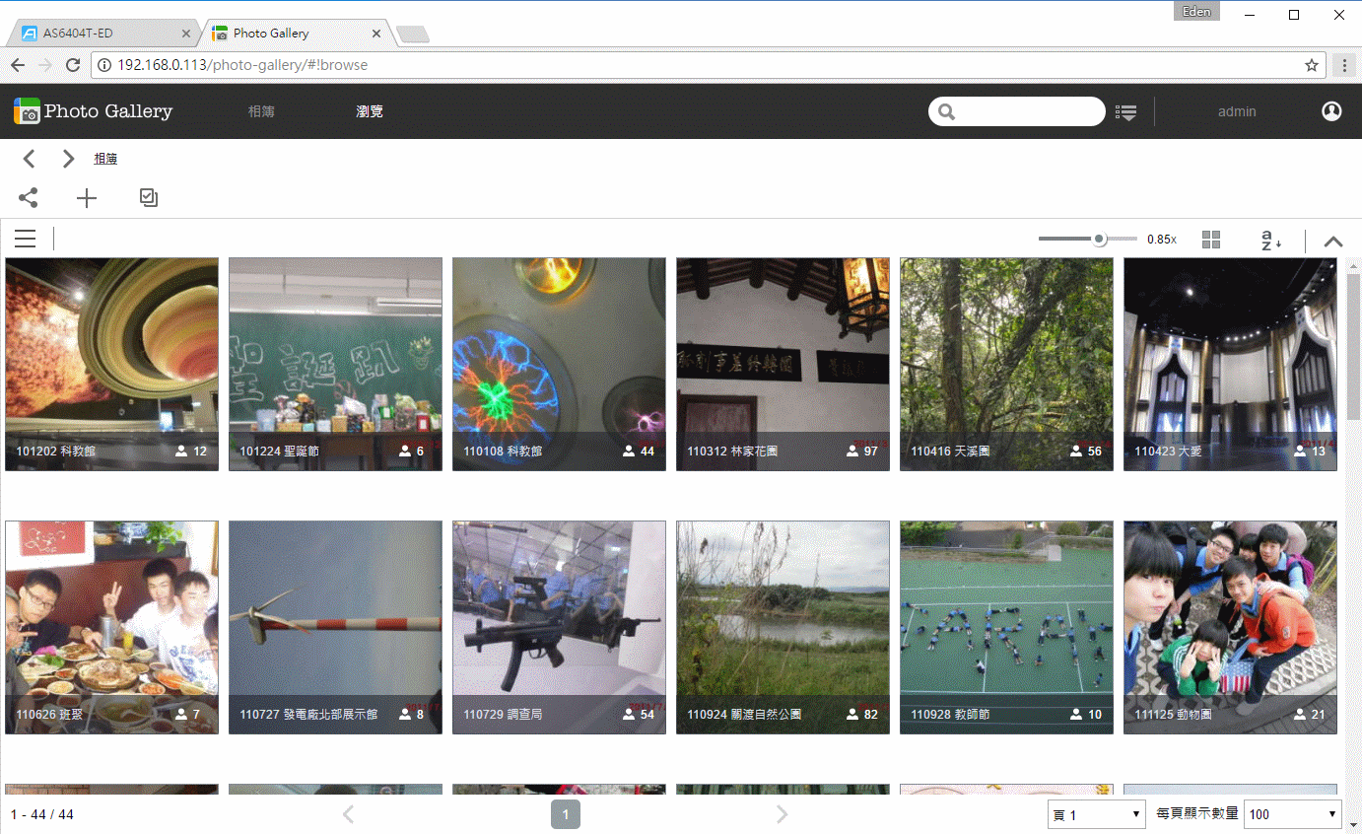Go back with the gallery back arrow
The width and height of the screenshot is (1362, 834).
(x=30, y=159)
